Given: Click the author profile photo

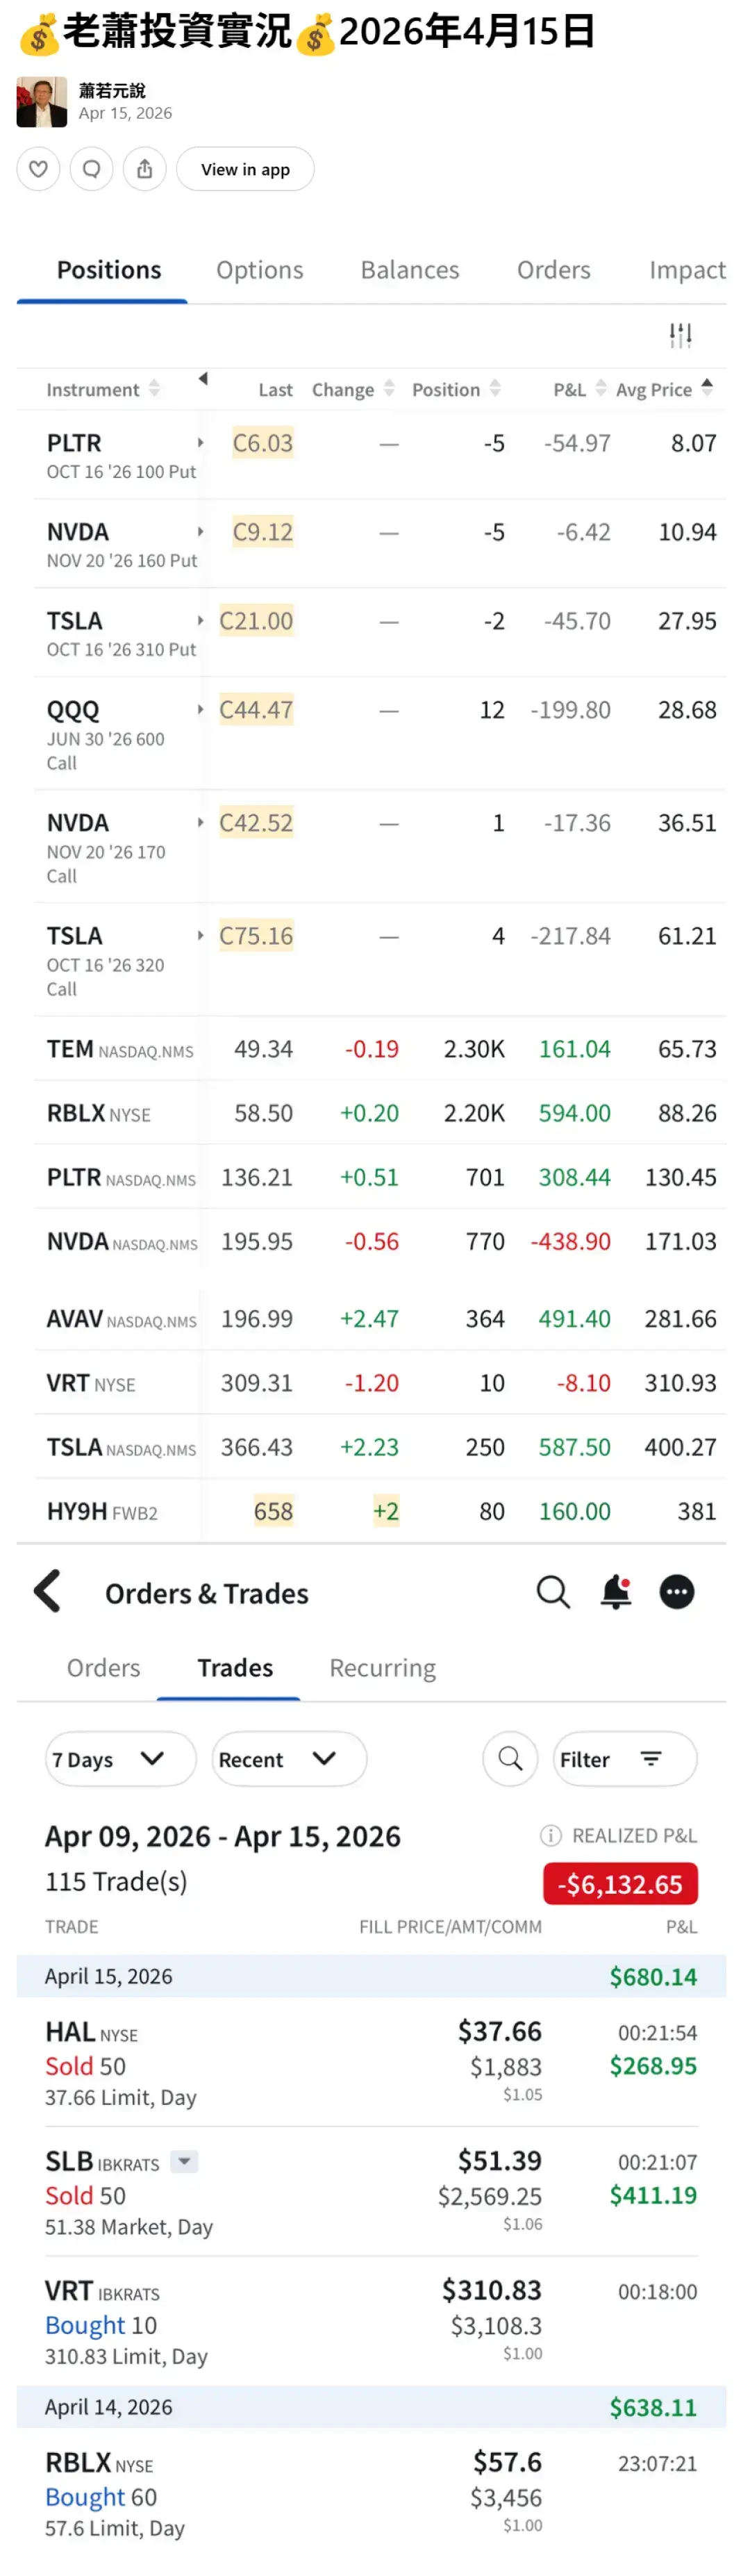Looking at the screenshot, I should point(42,102).
